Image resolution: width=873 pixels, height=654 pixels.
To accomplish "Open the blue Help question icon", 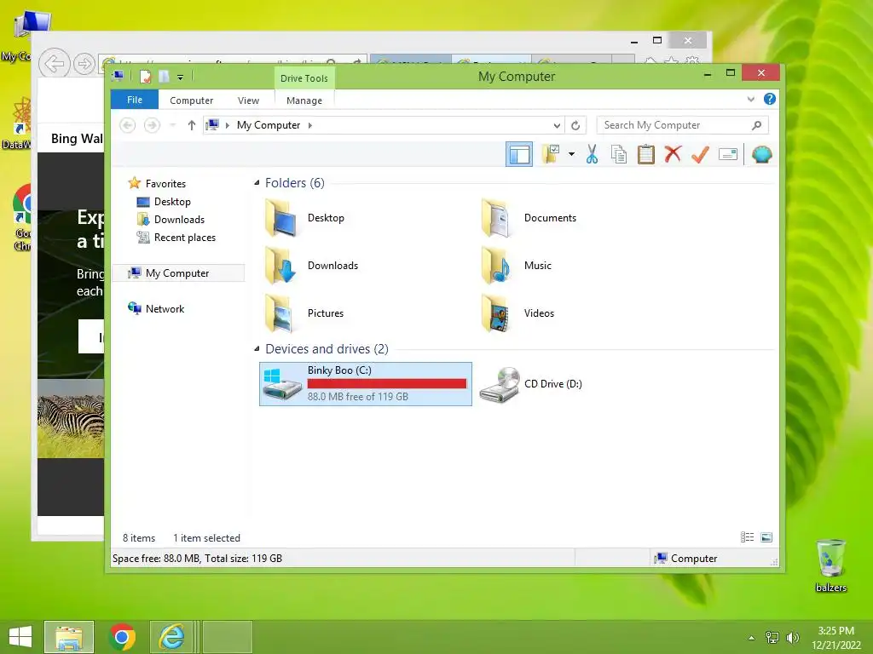I will [x=770, y=99].
